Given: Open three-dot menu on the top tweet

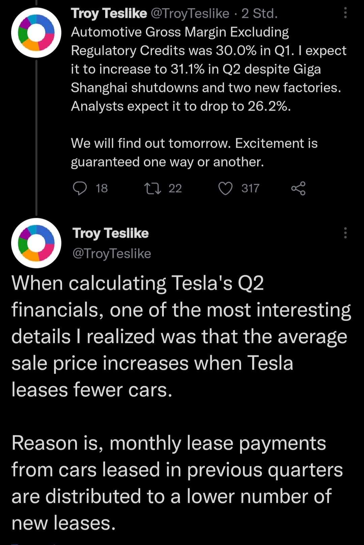Looking at the screenshot, I should tap(345, 13).
